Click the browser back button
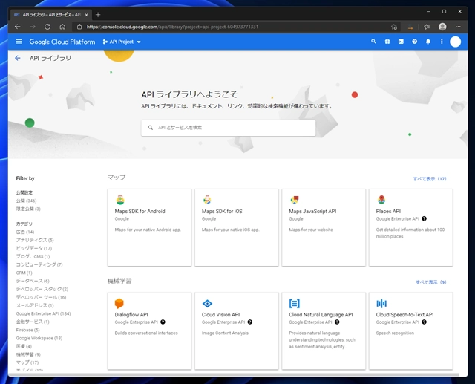Viewport: 475px width, 384px height. click(18, 27)
